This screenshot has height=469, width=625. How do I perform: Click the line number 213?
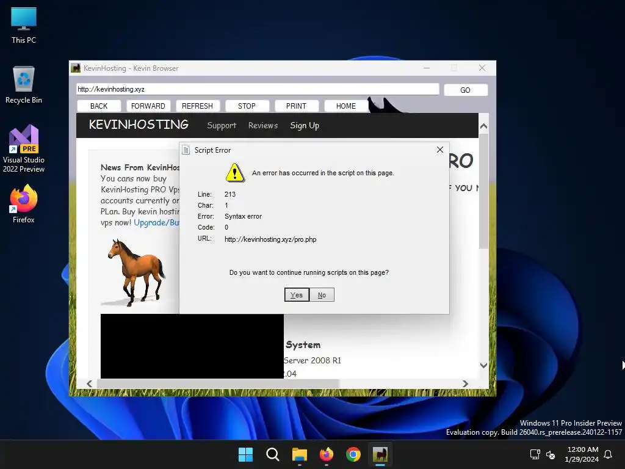pyautogui.click(x=230, y=194)
